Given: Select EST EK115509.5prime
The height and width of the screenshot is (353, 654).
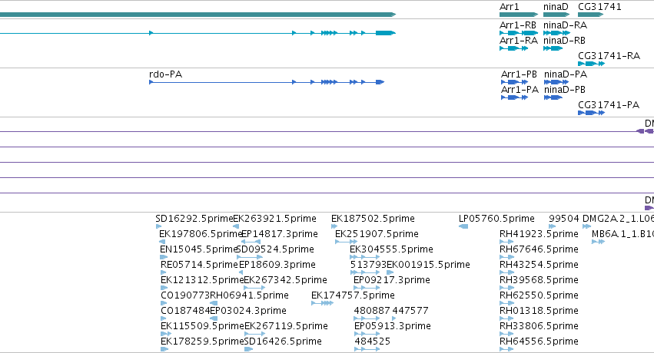Looking at the screenshot, I should [202, 326].
